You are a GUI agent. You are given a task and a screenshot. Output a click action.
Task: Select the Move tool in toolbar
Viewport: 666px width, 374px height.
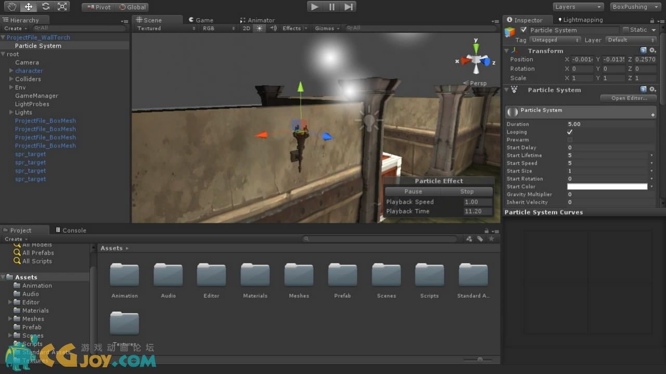29,7
